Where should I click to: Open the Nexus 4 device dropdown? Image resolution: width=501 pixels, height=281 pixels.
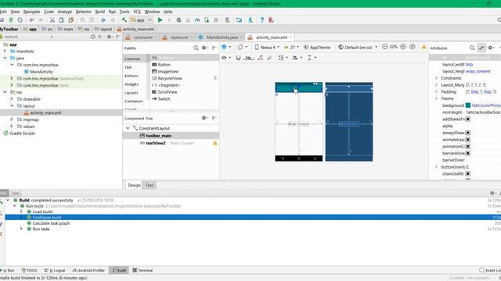point(267,47)
